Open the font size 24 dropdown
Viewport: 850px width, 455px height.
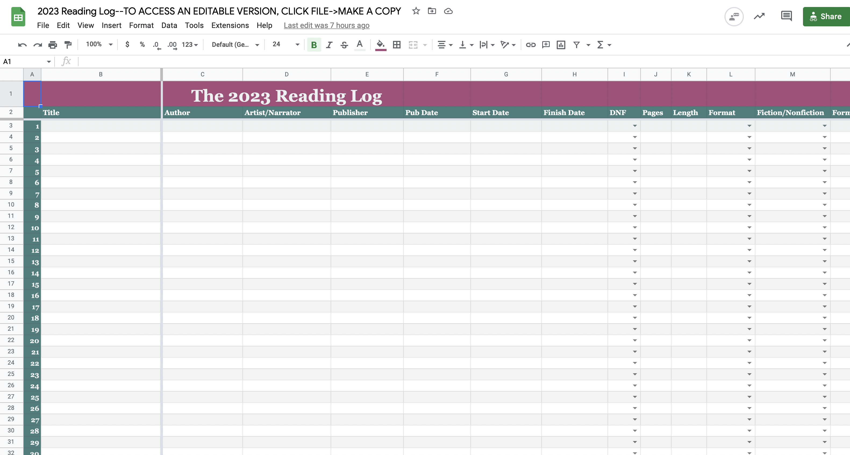coord(286,44)
